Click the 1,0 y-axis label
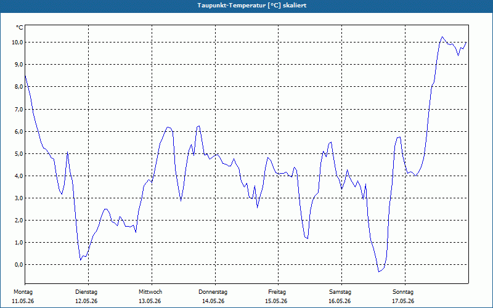The width and height of the screenshot is (493, 308). point(18,242)
